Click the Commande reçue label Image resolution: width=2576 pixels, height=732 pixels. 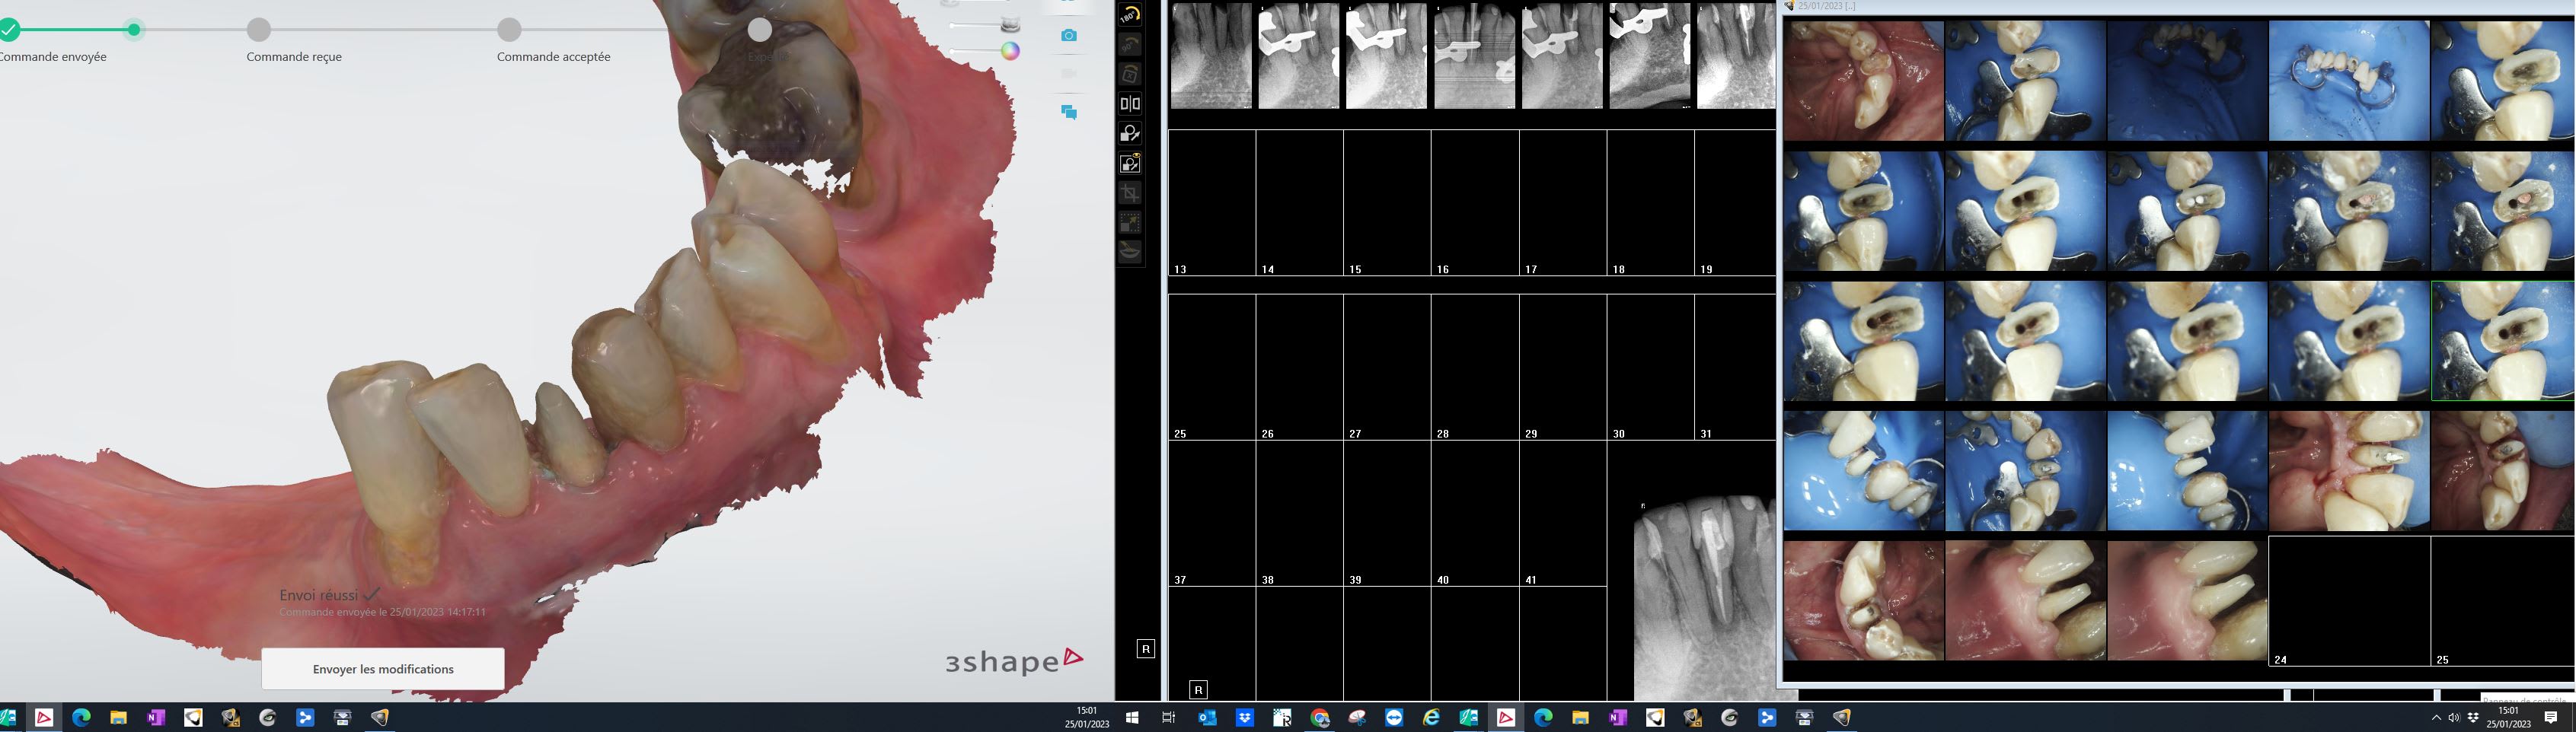294,57
